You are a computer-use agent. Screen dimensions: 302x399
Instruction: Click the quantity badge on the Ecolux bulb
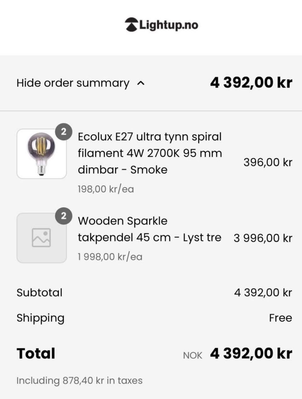64,132
